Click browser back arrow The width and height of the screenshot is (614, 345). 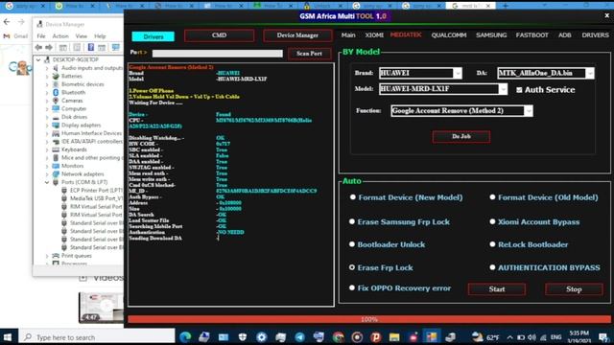tap(7, 22)
